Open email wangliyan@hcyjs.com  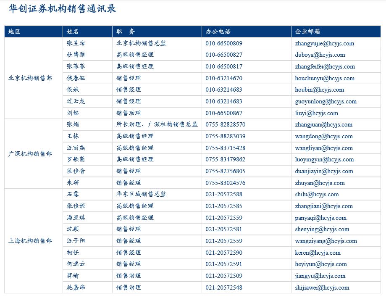(324, 148)
